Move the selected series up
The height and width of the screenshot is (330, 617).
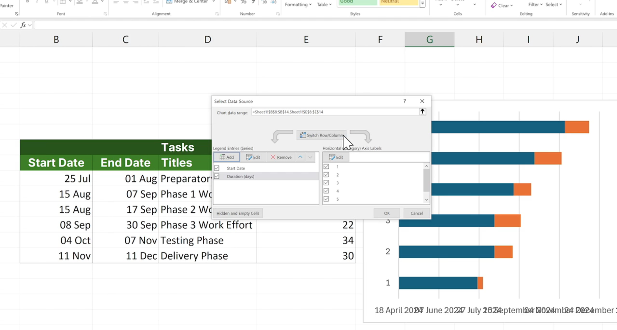coord(300,157)
